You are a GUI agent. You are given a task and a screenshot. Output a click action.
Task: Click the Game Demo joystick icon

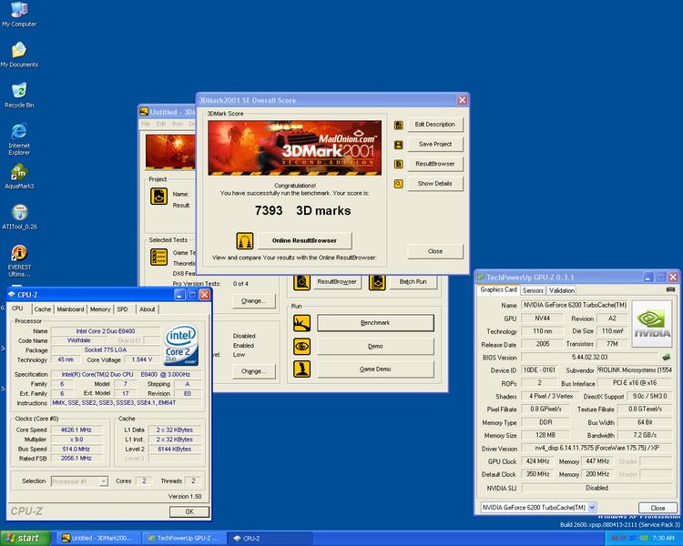pyautogui.click(x=301, y=369)
